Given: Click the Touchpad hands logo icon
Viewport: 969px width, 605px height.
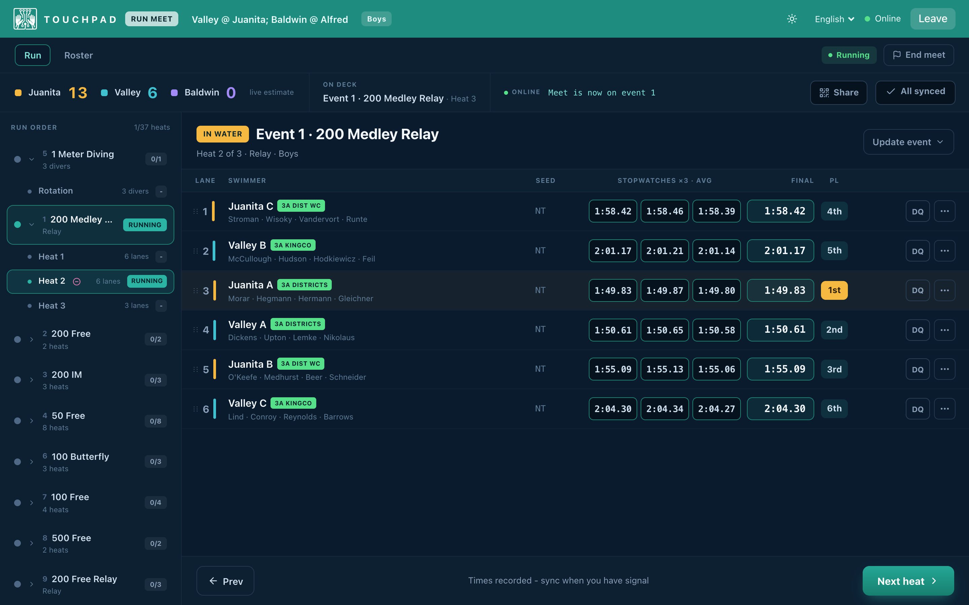Looking at the screenshot, I should (x=25, y=19).
